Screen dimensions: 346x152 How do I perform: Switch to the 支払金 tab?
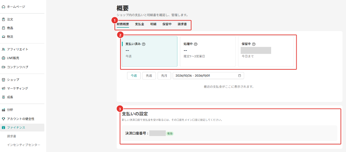139,24
